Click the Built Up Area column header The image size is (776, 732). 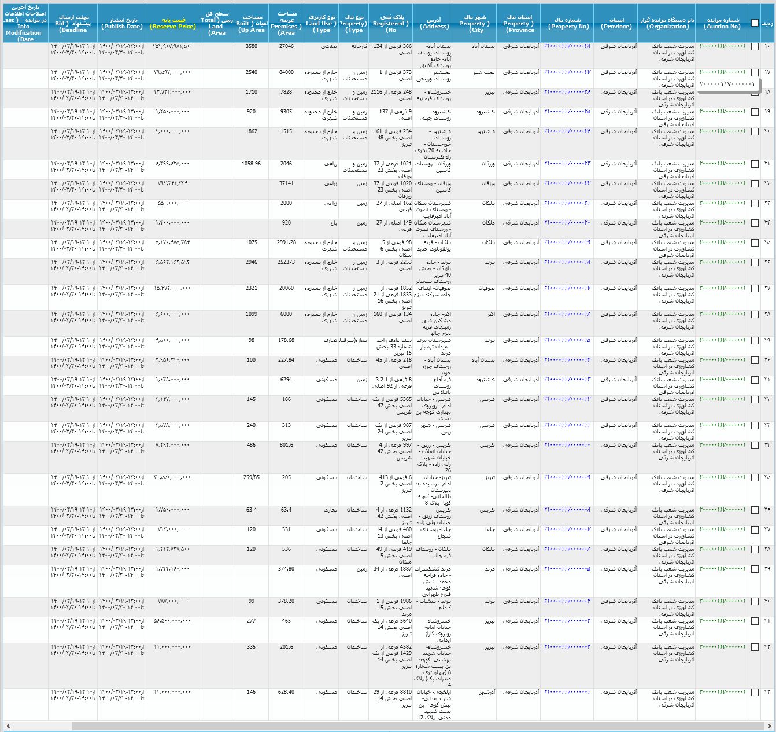click(251, 23)
